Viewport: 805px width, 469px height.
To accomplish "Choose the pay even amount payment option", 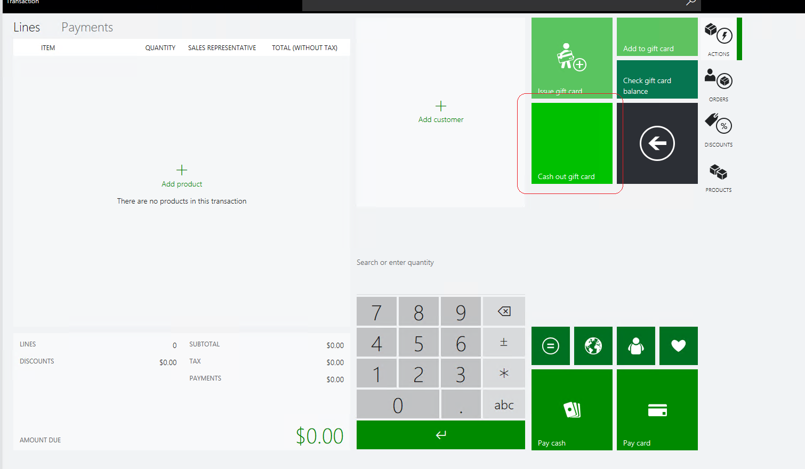I will (x=550, y=346).
